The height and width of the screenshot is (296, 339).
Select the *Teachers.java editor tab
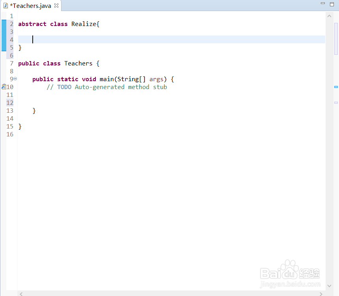point(31,6)
